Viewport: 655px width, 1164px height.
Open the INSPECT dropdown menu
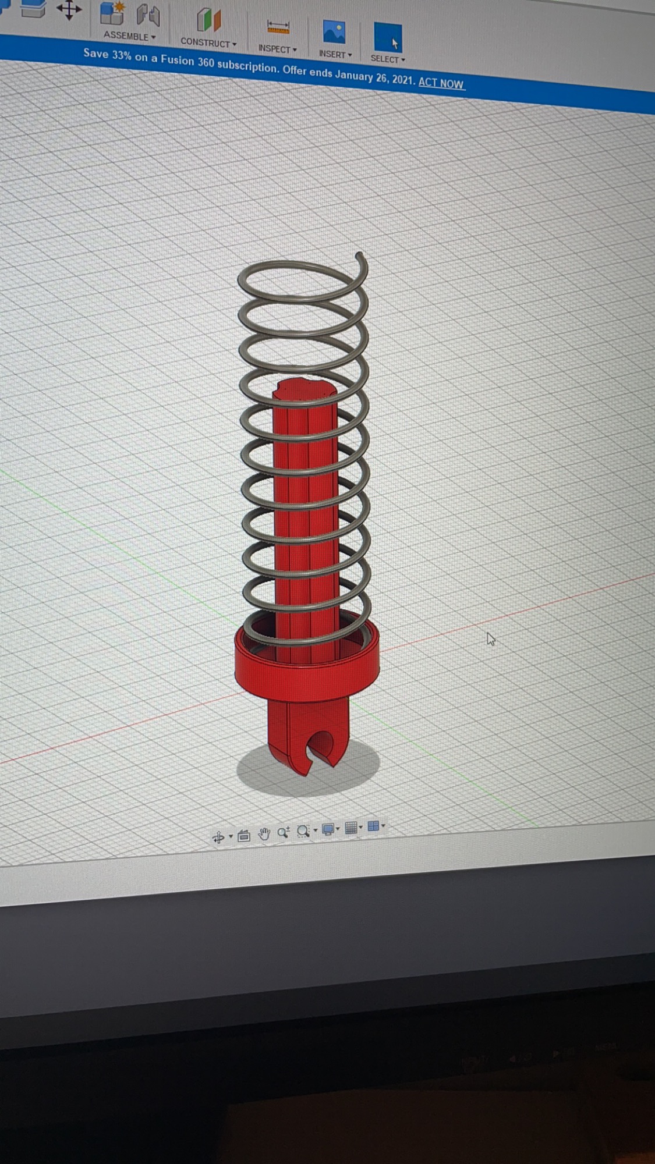(x=278, y=49)
